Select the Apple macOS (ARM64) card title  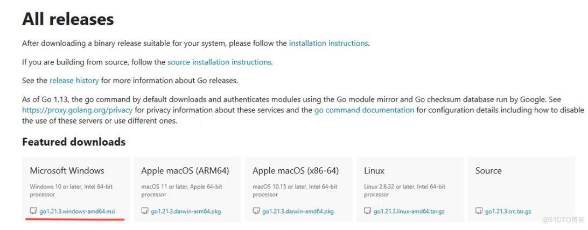(185, 170)
